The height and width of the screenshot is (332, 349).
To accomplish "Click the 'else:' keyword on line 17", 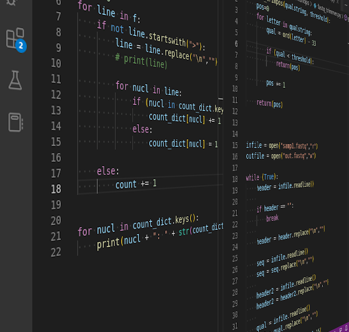I will [108, 171].
